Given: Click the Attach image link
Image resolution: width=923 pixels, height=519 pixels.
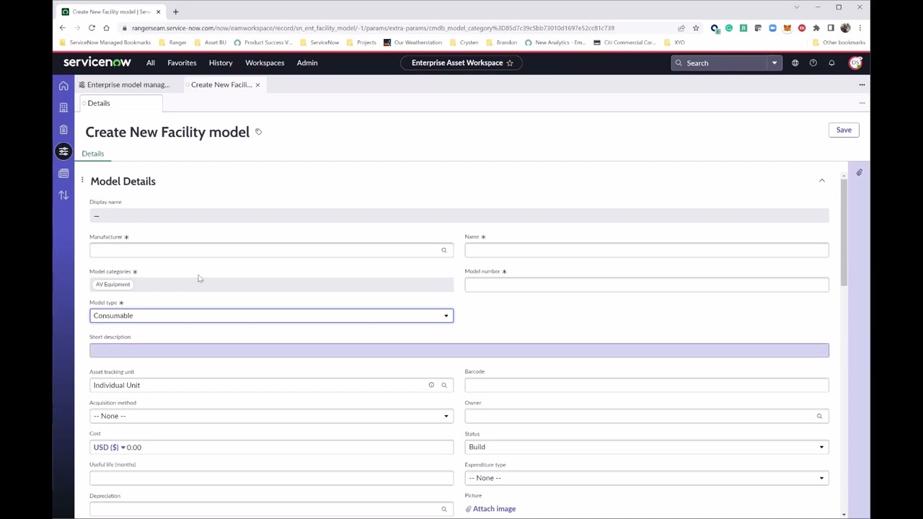Looking at the screenshot, I should 490,509.
